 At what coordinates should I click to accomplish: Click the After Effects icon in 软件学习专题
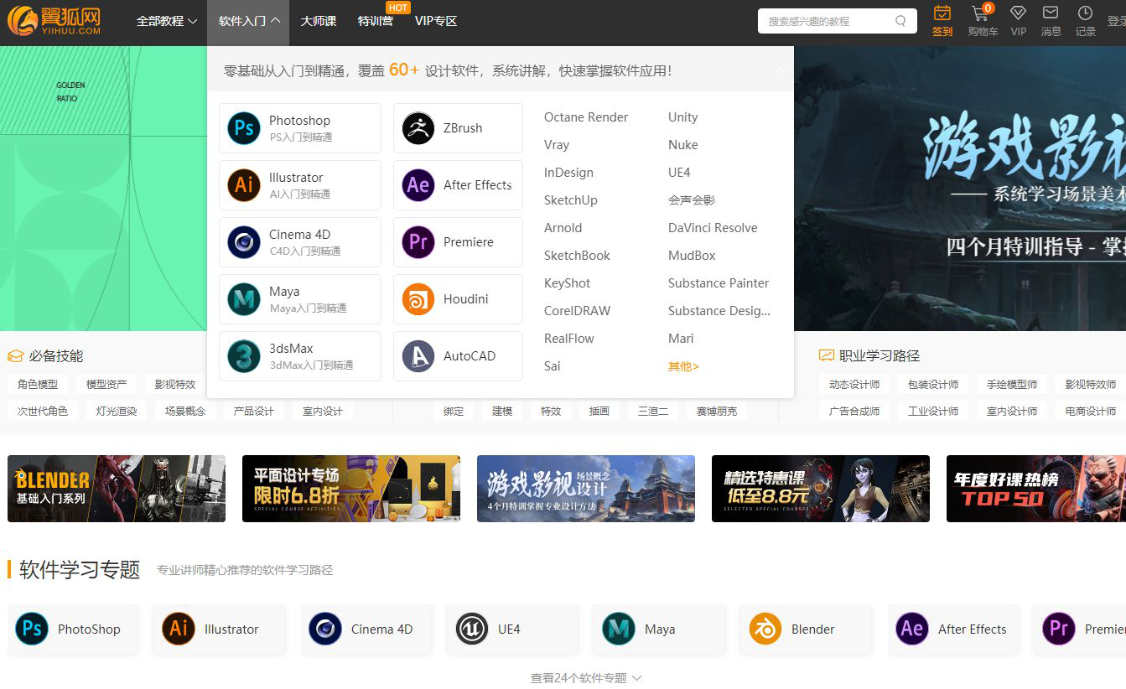[912, 629]
